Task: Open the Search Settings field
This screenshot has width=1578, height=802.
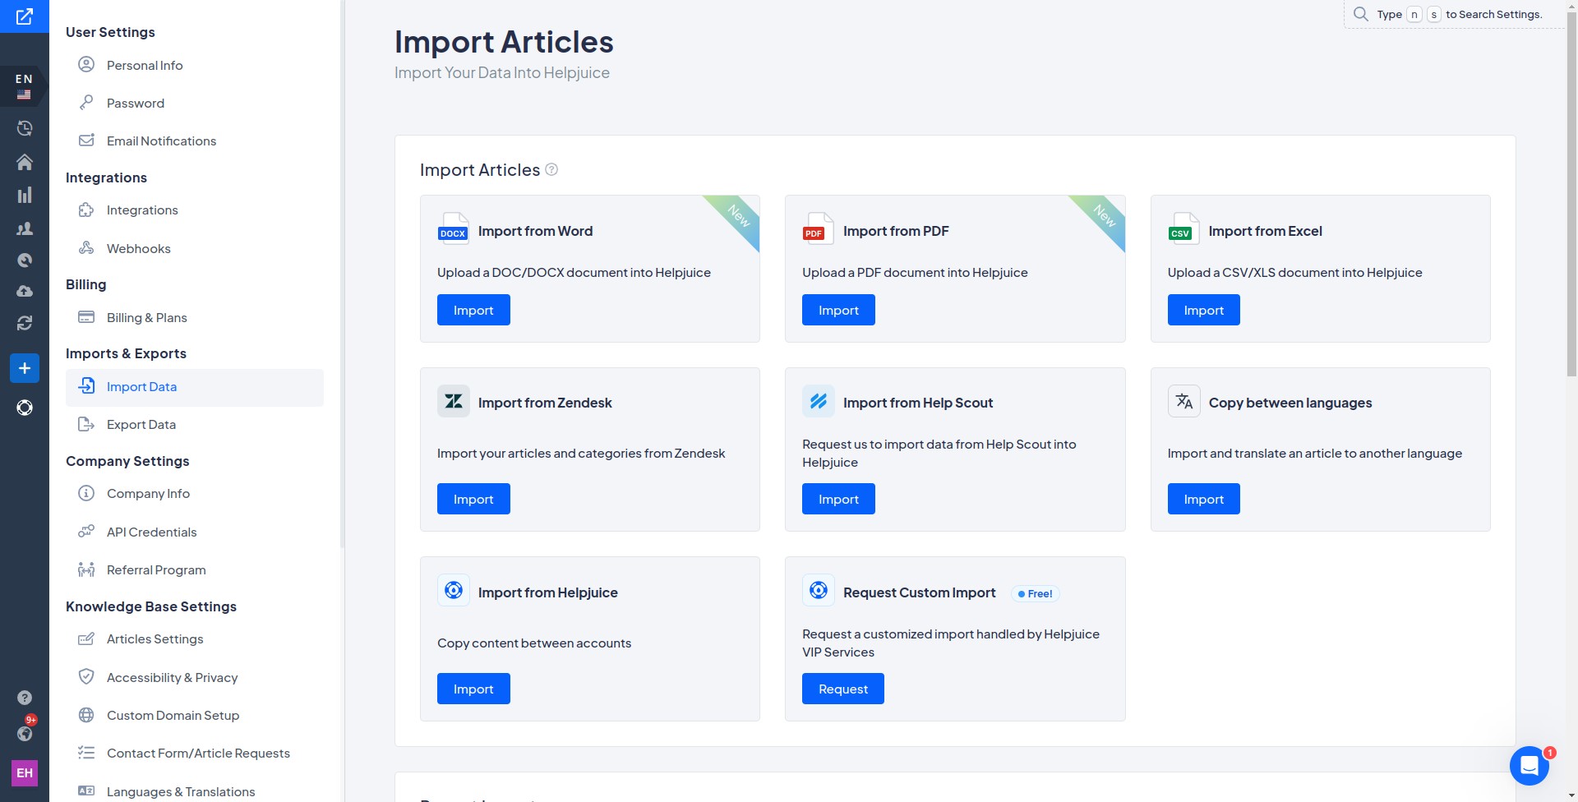Action: 1453,14
